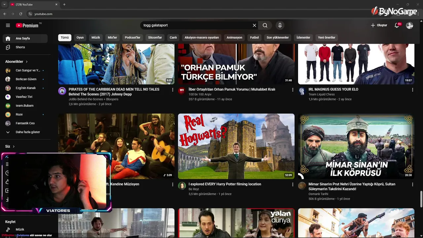Open I explored EVERY Harry Potter title
The height and width of the screenshot is (238, 423).
pos(225,184)
